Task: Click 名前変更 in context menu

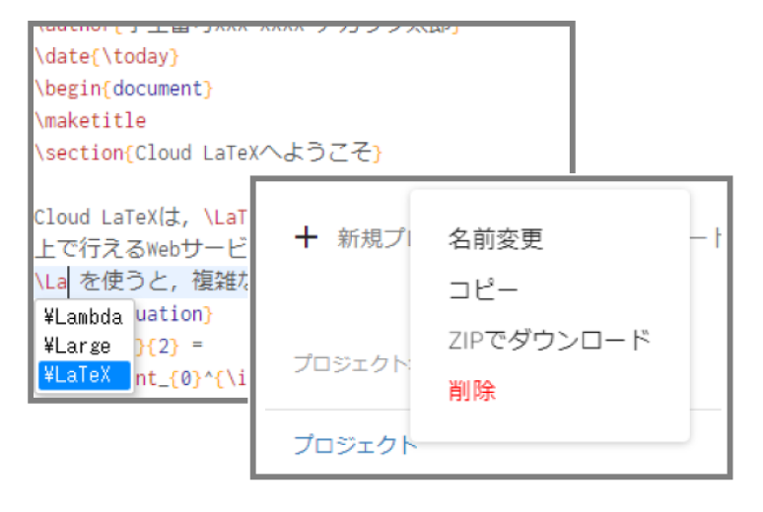Action: (x=496, y=238)
